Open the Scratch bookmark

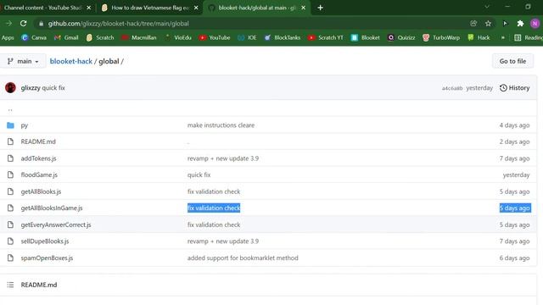click(100, 37)
